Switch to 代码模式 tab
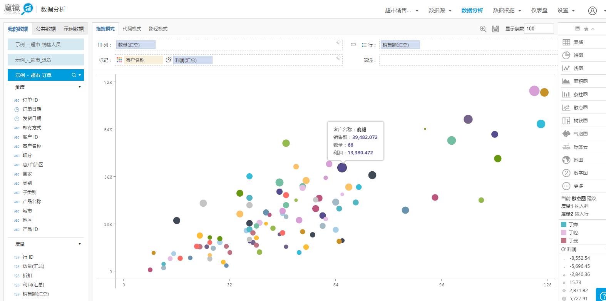 point(132,29)
